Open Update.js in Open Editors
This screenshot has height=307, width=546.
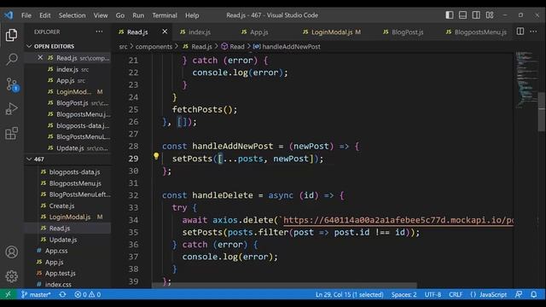coord(67,148)
